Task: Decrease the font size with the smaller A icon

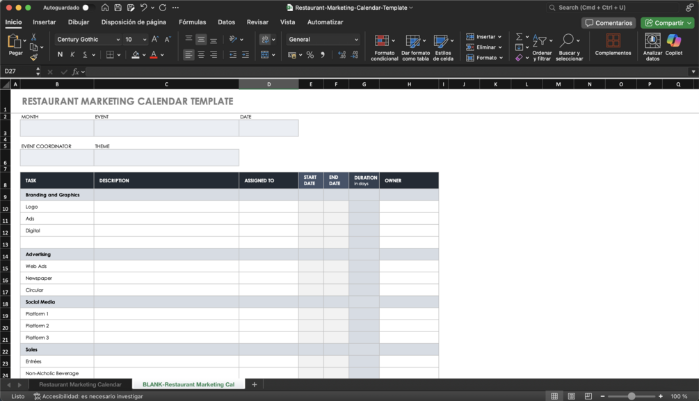Action: pyautogui.click(x=168, y=39)
